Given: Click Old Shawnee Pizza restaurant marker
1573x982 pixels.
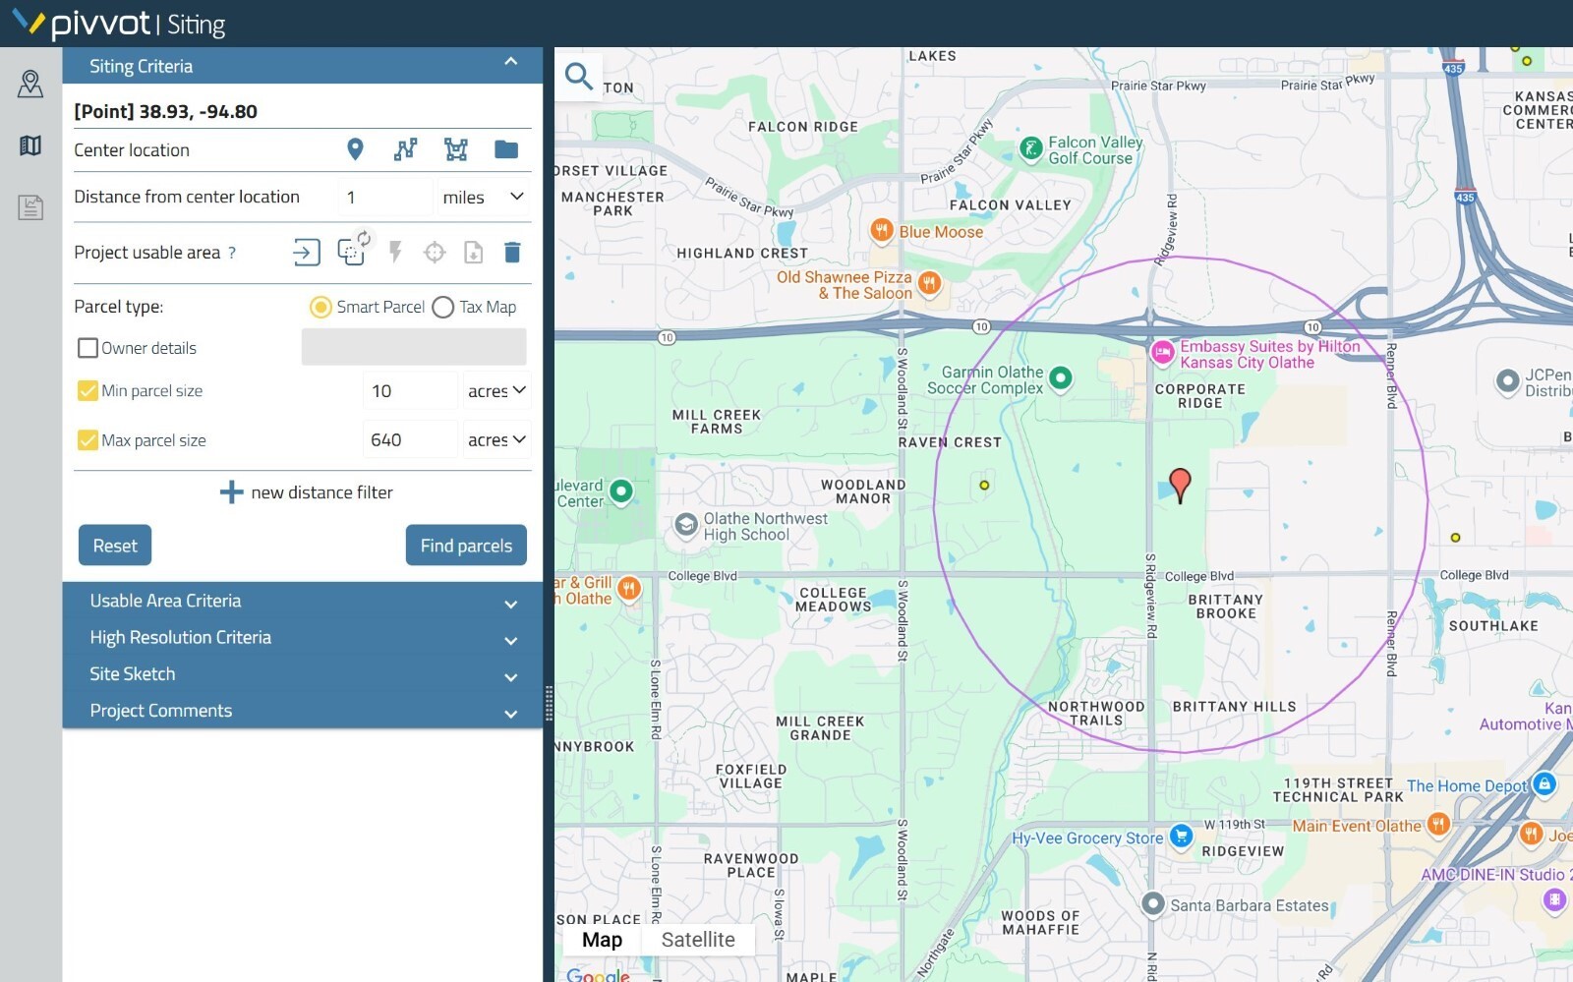Looking at the screenshot, I should click(929, 284).
